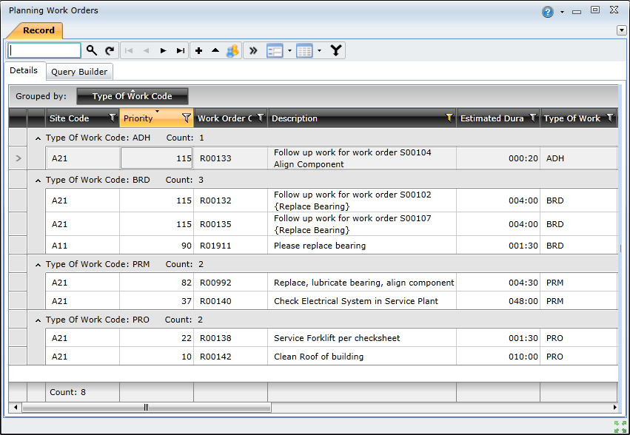Viewport: 630px width, 435px height.
Task: Switch to the Query Builder tab
Action: click(x=79, y=72)
